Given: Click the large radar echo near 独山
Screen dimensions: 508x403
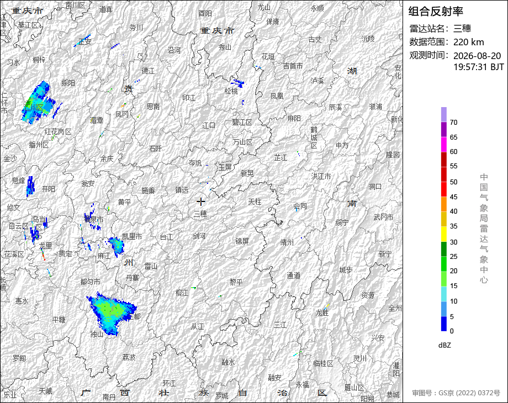Looking at the screenshot, I should coord(111,313).
